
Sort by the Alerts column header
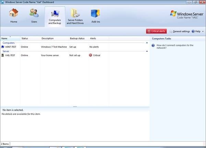tap(99, 38)
